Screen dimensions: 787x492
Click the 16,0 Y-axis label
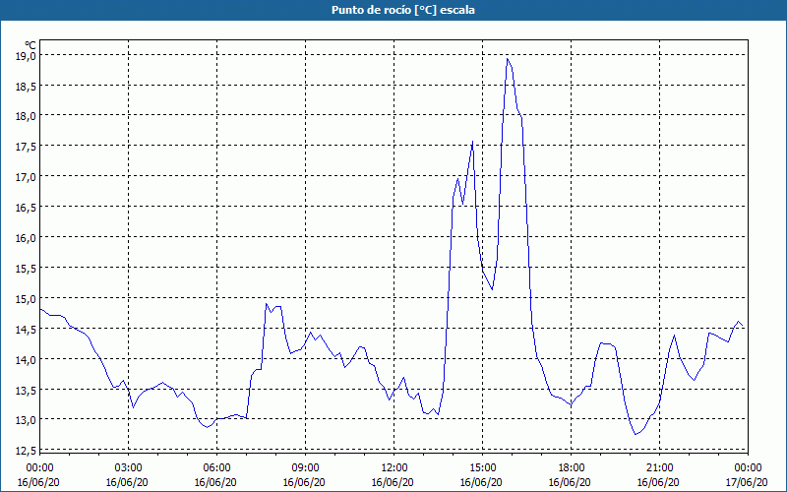tap(27, 238)
